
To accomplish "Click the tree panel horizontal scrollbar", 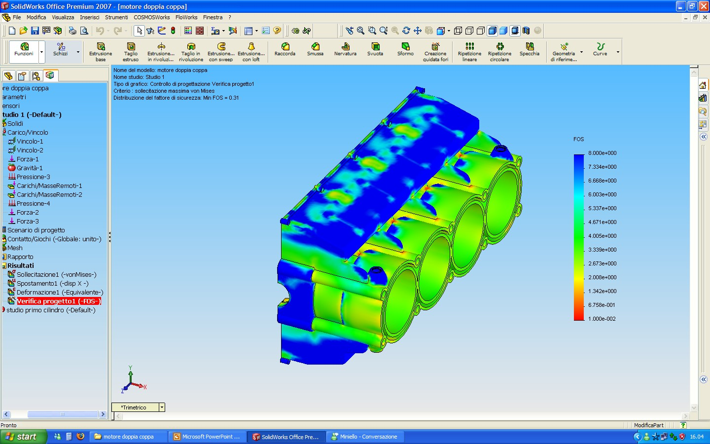I will [54, 414].
